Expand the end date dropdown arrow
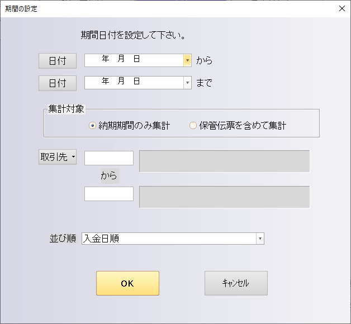 (x=187, y=83)
